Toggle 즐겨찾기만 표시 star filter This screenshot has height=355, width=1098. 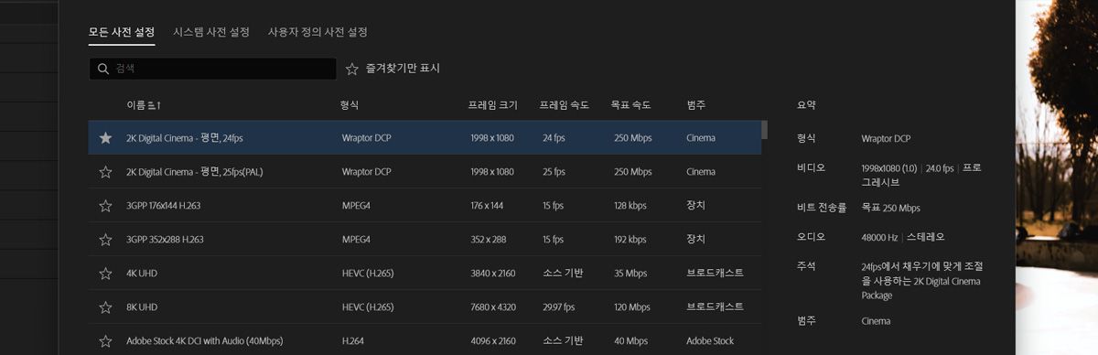[352, 69]
